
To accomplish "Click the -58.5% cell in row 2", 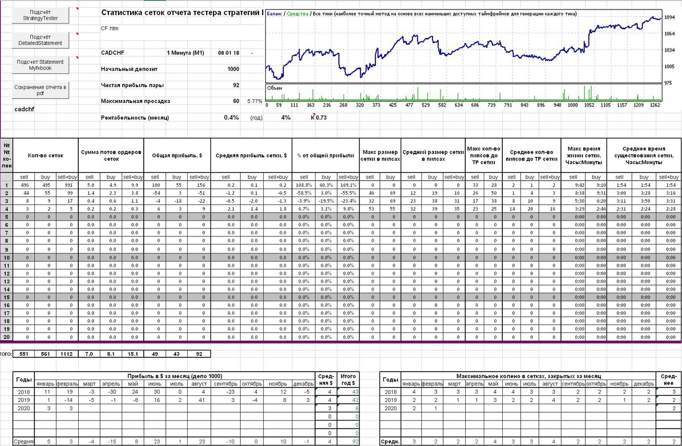I will tap(303, 193).
